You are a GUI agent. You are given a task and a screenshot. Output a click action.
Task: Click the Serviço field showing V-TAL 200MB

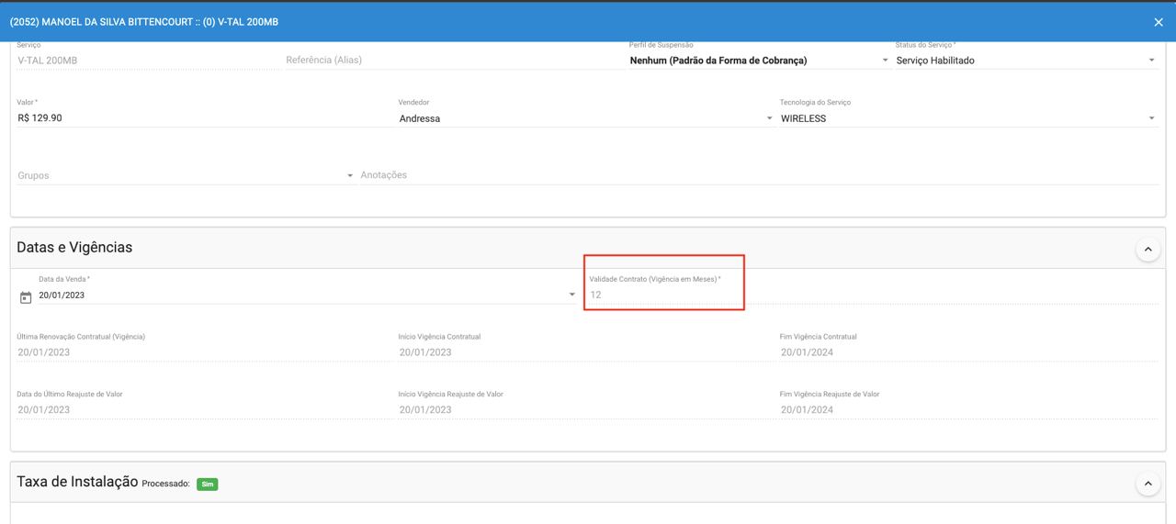click(148, 61)
